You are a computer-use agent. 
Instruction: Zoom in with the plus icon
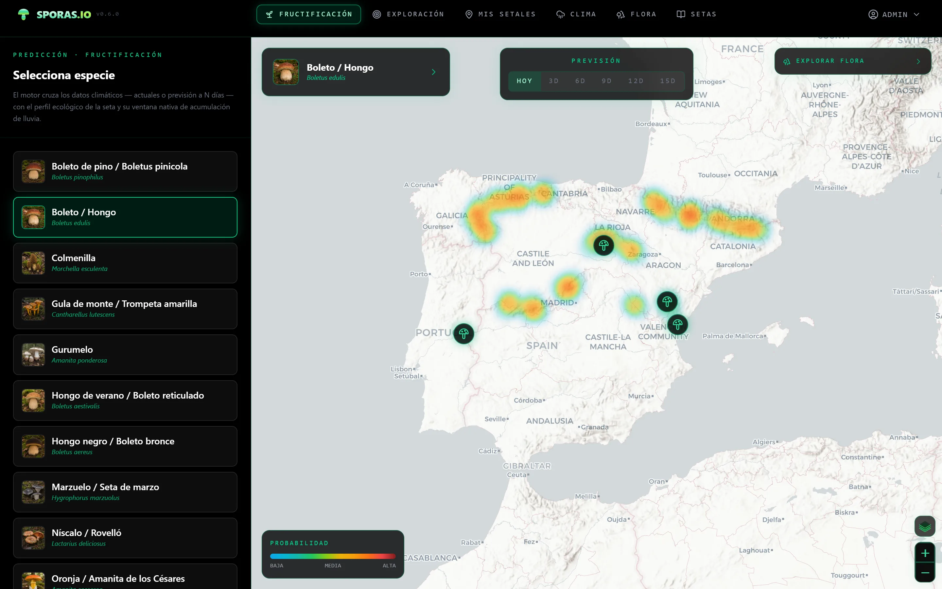tap(925, 553)
